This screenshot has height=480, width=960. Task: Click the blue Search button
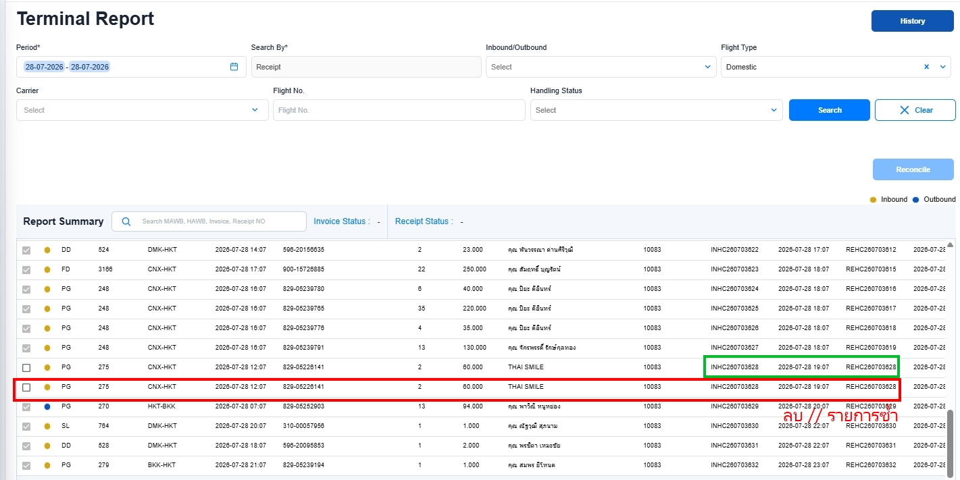tap(830, 110)
